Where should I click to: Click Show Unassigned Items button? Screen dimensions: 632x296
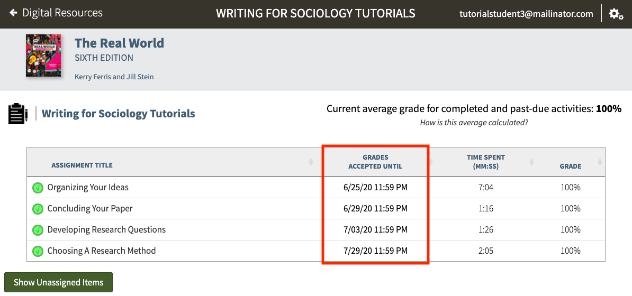(58, 282)
